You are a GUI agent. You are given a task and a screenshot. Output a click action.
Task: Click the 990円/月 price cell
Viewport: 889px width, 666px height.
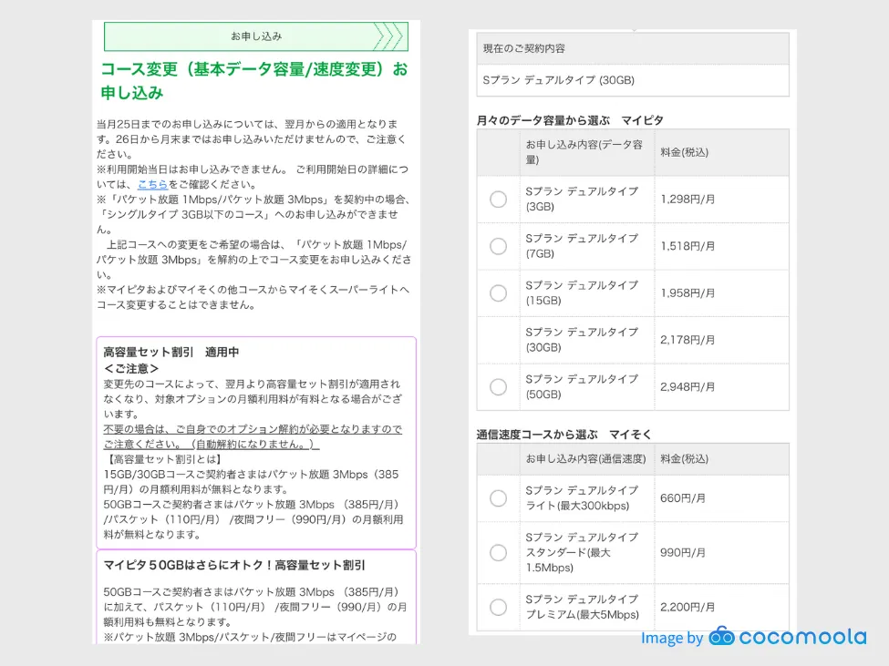point(721,552)
